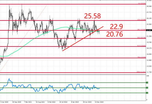The width and height of the screenshot is (152, 104).
Task: Click the 7 Mar 2021 date label
Action: point(28,102)
